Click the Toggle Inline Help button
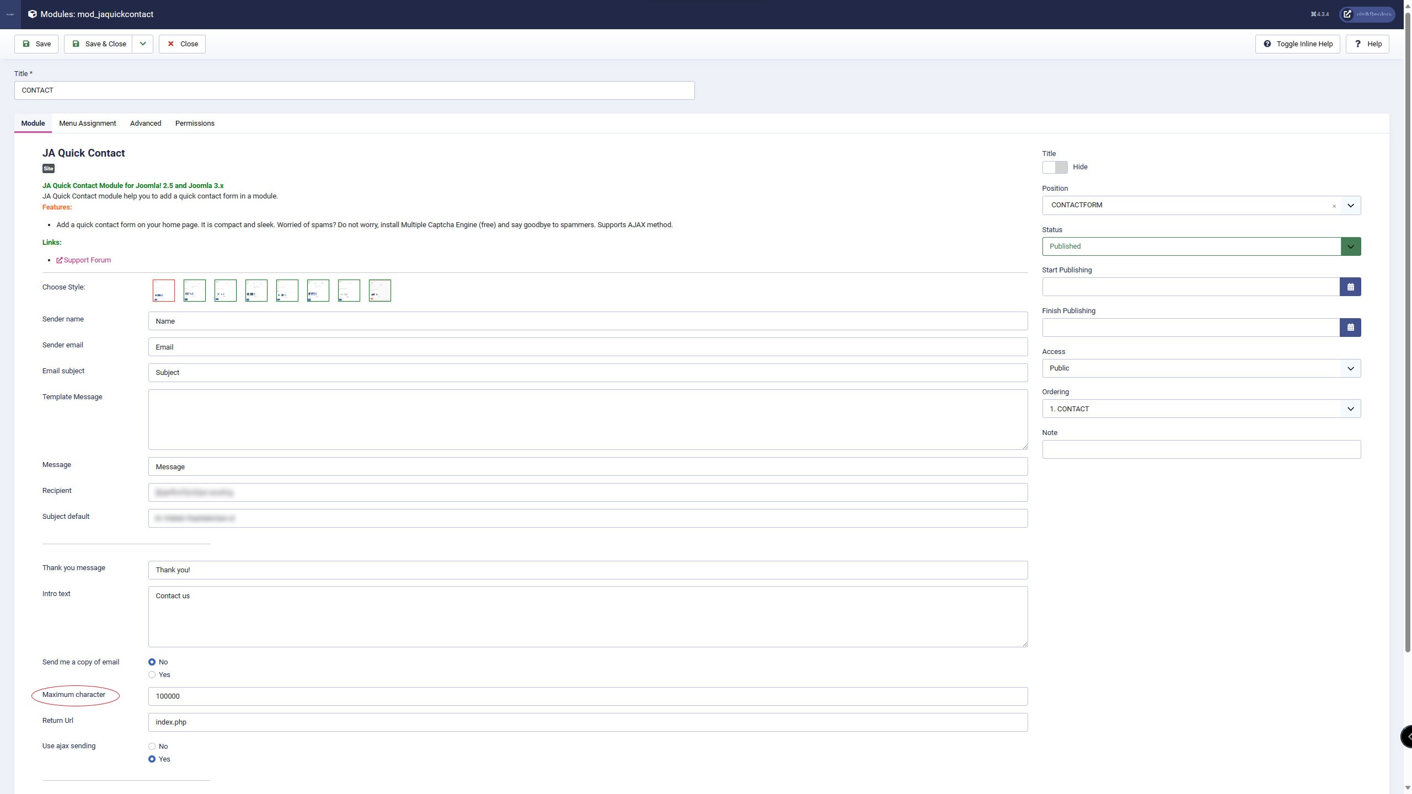The image size is (1412, 794). [1297, 44]
